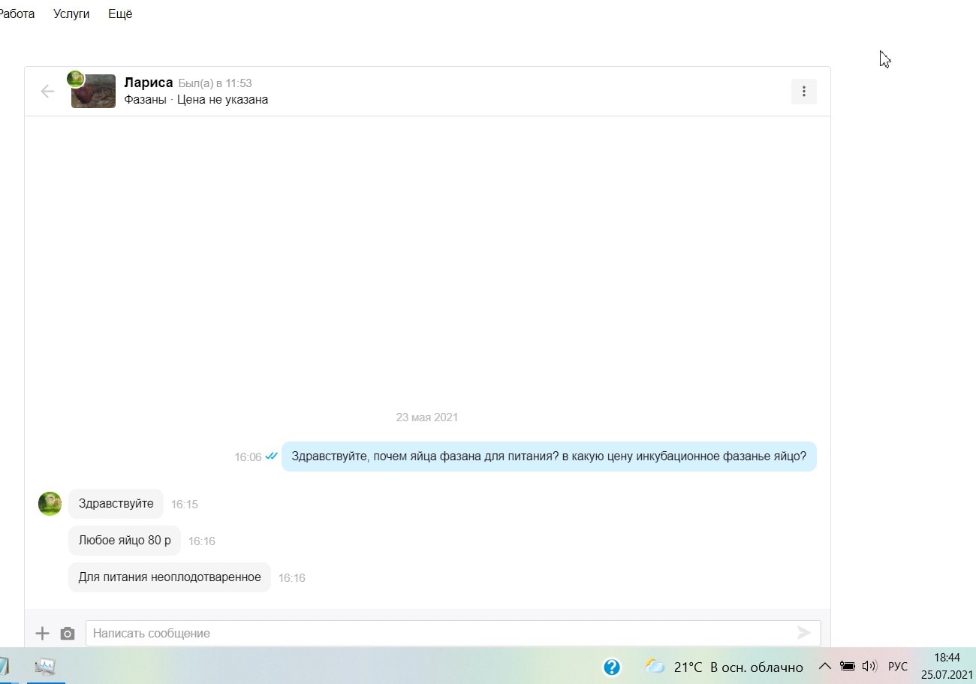Open the pheasant listing thumbnail
976x684 pixels.
(94, 92)
